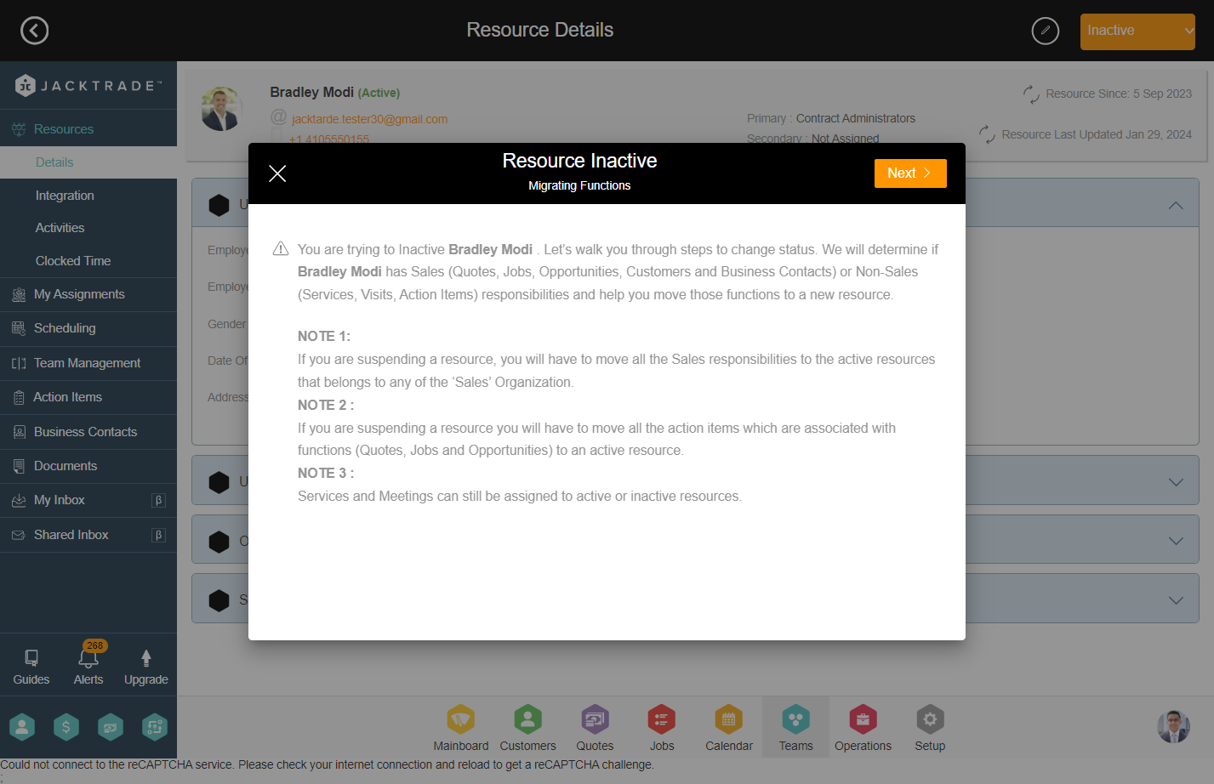Collapse the first section using the up chevron

(x=1176, y=205)
